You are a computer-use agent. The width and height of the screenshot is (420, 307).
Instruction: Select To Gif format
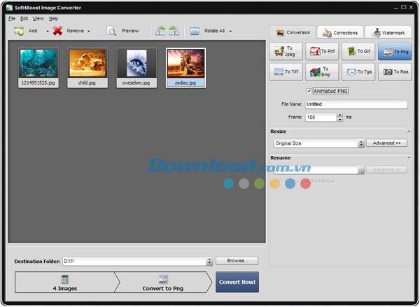pyautogui.click(x=358, y=51)
